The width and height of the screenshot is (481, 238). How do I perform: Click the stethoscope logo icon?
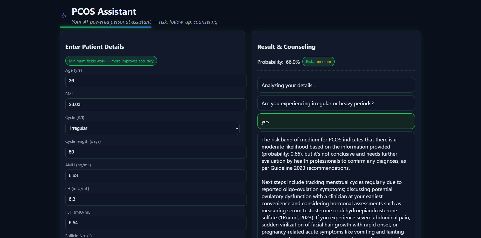tap(63, 15)
